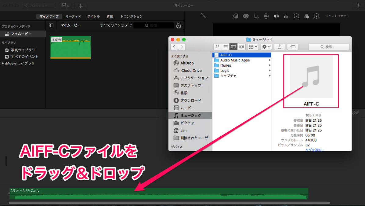The width and height of the screenshot is (365, 206).
Task: Open the speed gauge tool
Action: [x=296, y=16]
